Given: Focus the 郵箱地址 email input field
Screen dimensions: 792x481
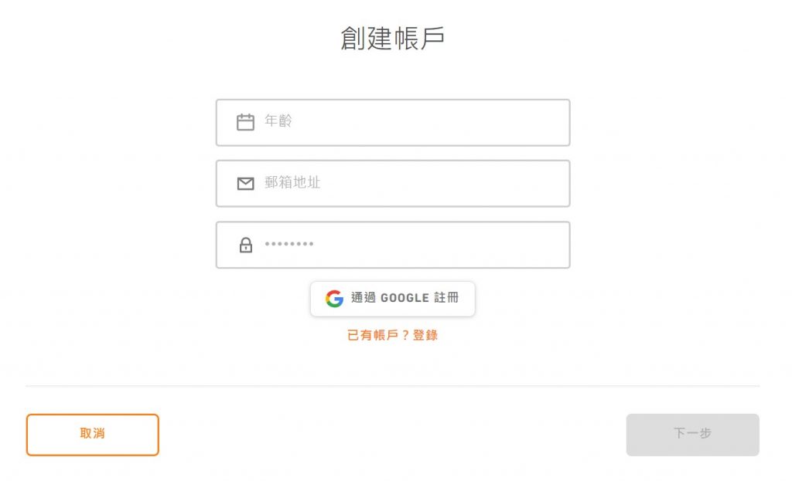Looking at the screenshot, I should coord(393,184).
